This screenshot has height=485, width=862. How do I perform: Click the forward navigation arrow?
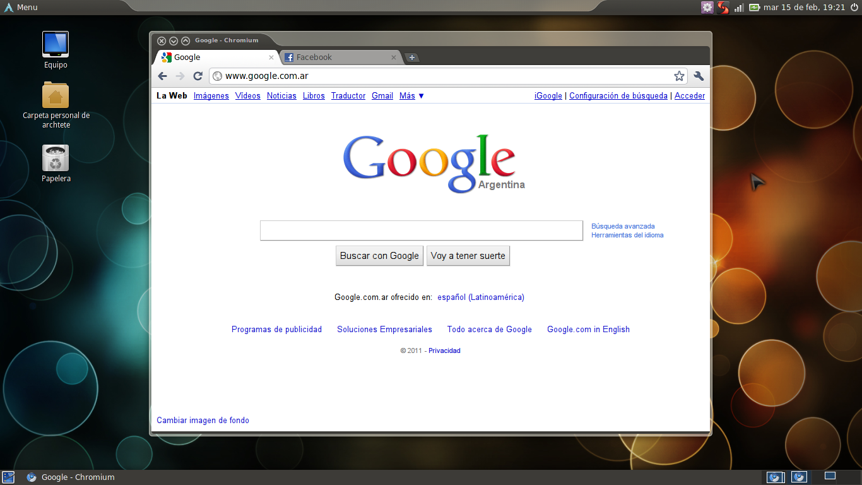pos(180,76)
